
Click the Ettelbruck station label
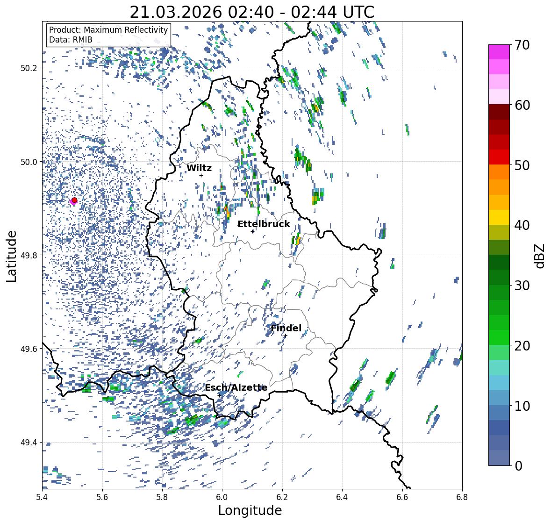(x=264, y=224)
